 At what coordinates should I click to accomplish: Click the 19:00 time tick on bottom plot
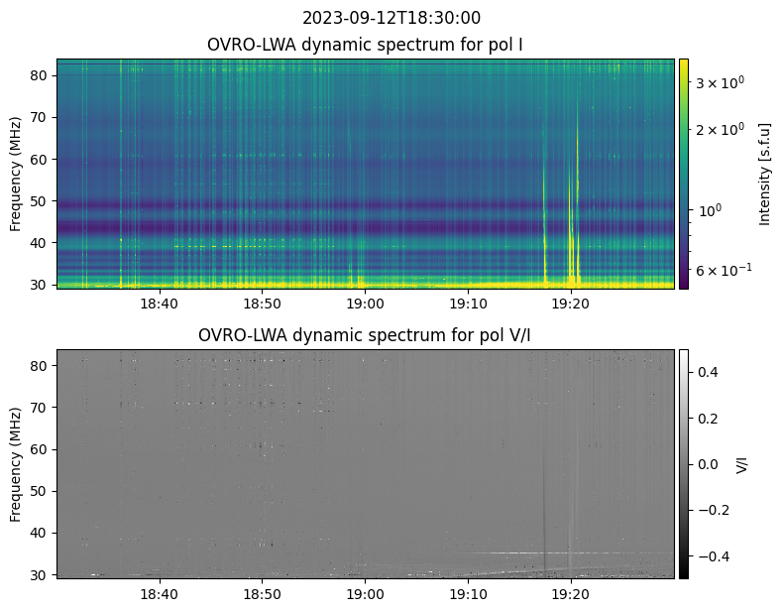(365, 594)
